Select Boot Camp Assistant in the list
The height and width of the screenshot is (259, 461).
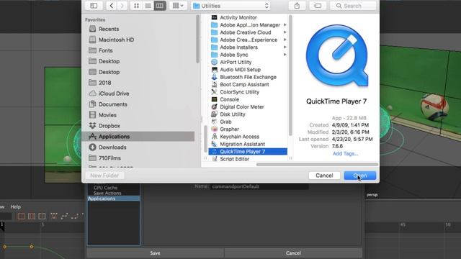point(244,84)
